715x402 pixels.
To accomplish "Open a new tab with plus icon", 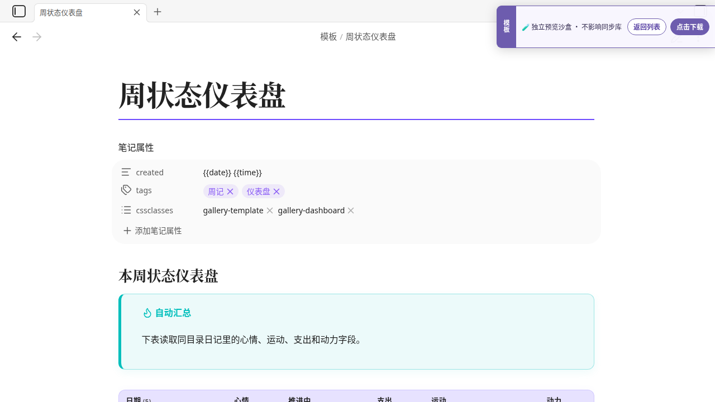I will 158,12.
